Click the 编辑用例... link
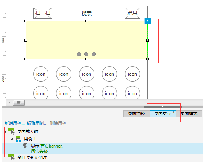 click(x=37, y=123)
